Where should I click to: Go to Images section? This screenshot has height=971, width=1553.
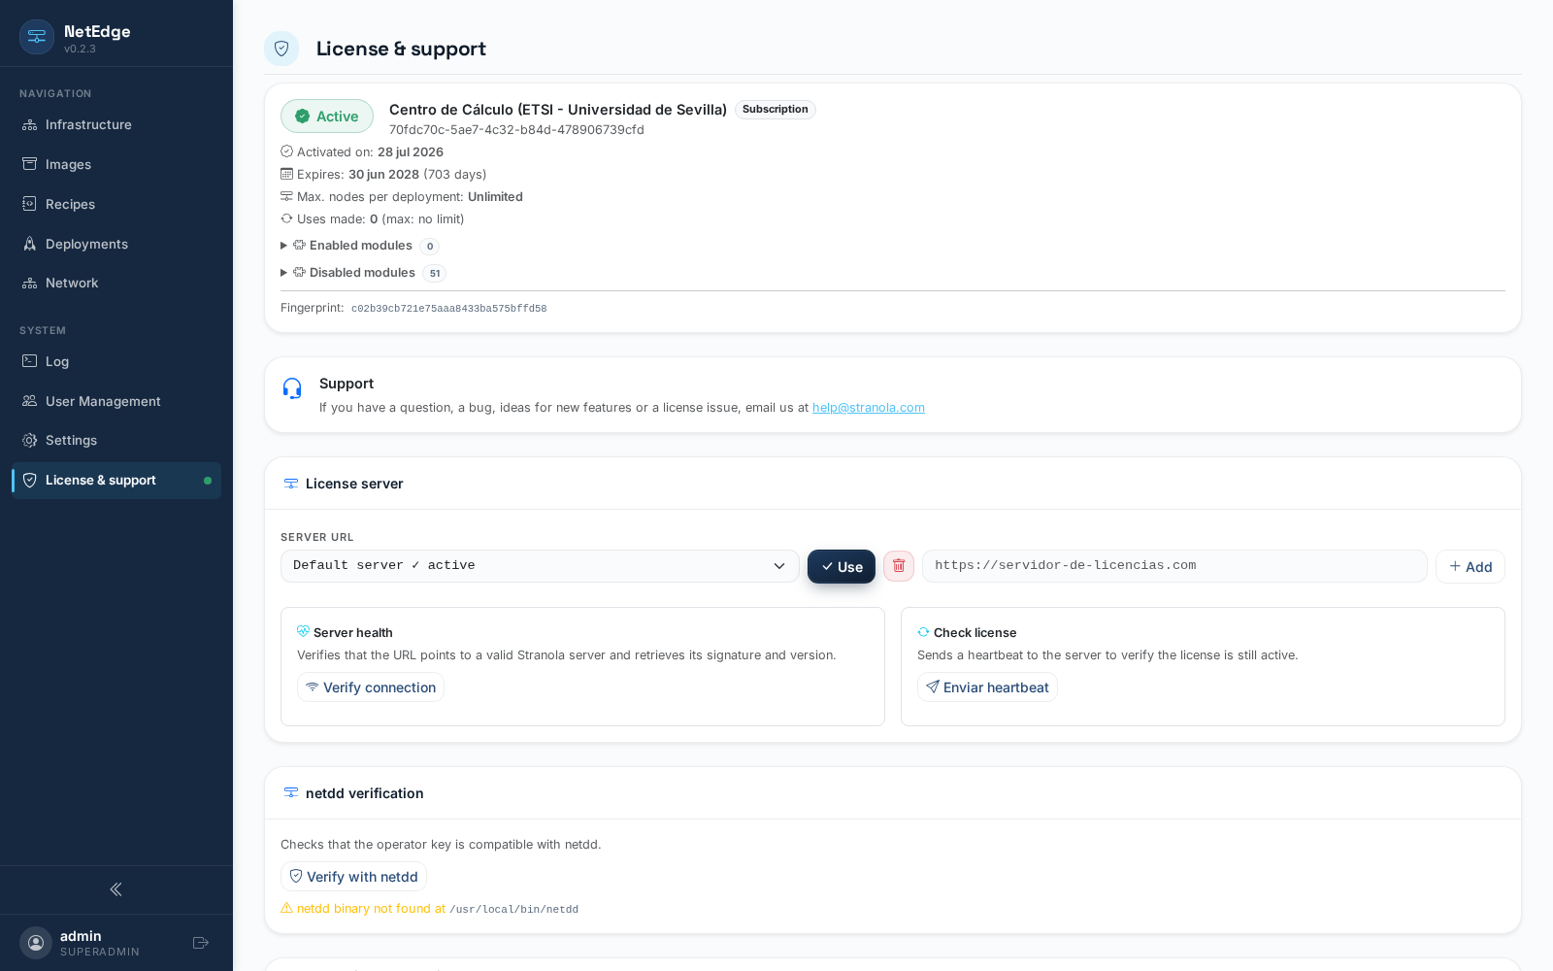(116, 164)
